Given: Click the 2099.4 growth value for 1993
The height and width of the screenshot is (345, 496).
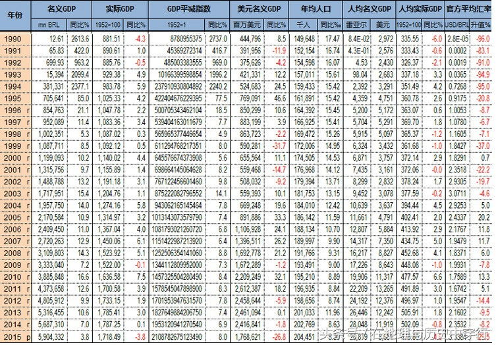Looking at the screenshot, I should tap(80, 74).
